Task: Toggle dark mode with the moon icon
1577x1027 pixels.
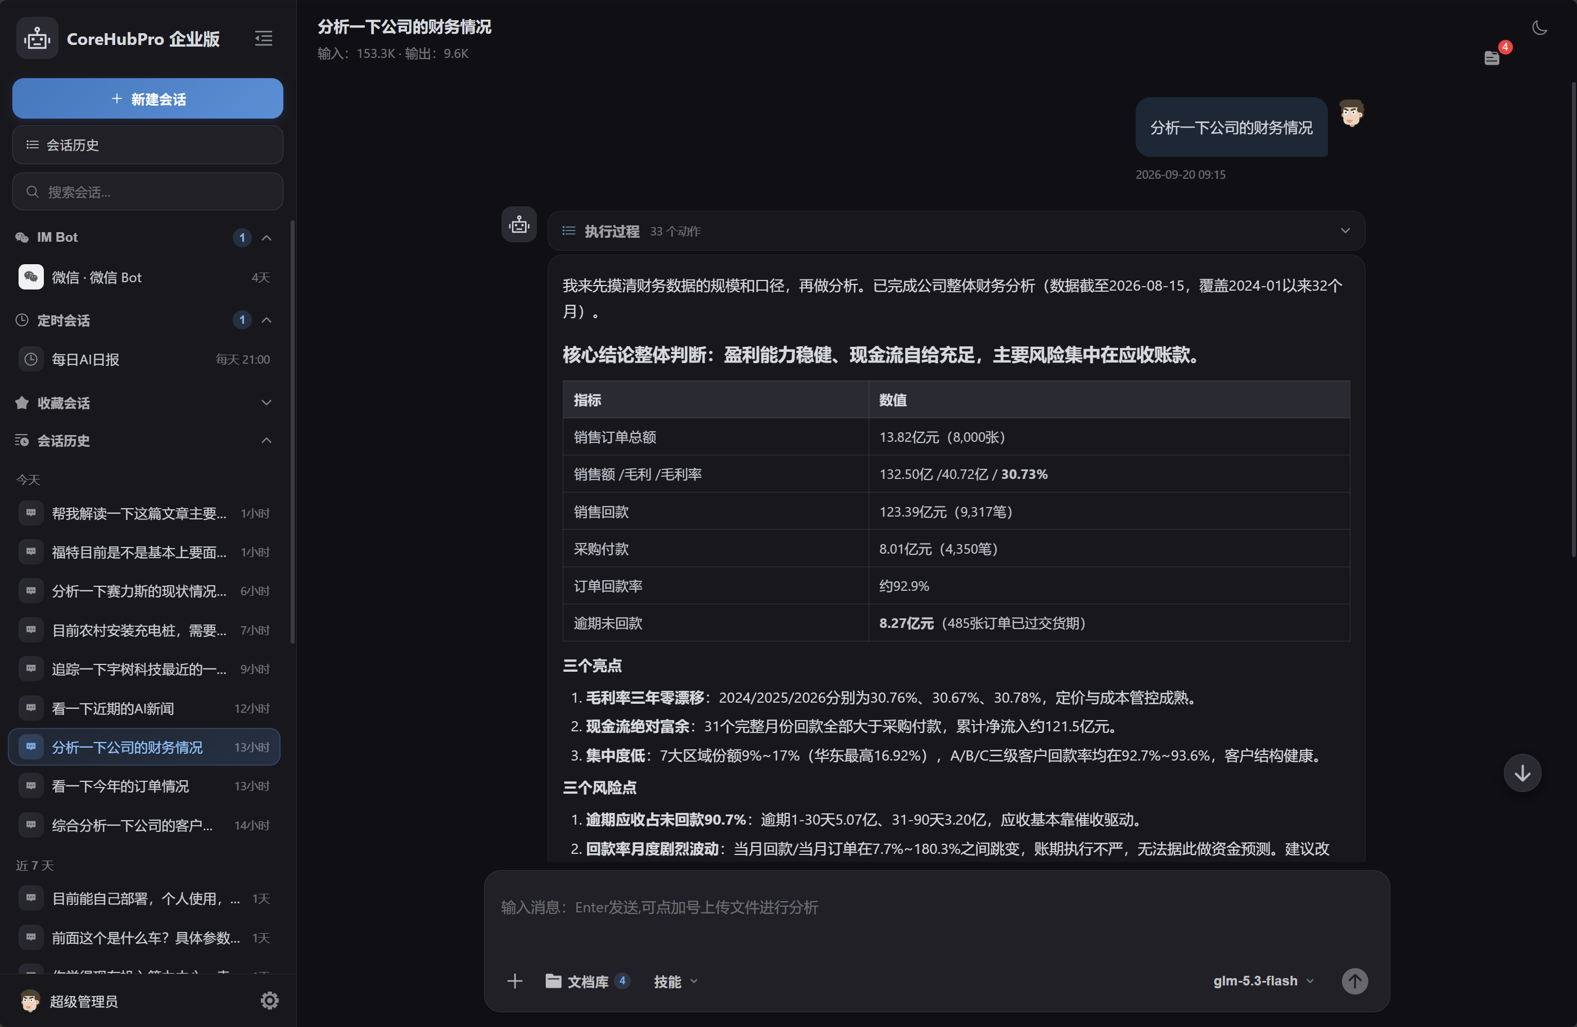Action: point(1539,28)
